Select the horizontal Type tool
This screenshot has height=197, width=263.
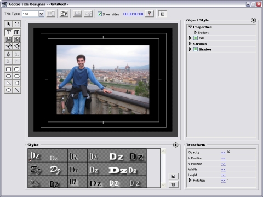9,32
